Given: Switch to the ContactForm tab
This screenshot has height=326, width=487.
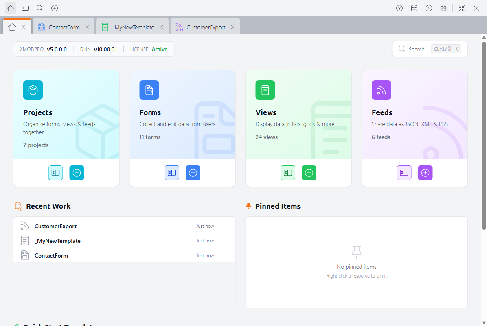Looking at the screenshot, I should [x=64, y=27].
